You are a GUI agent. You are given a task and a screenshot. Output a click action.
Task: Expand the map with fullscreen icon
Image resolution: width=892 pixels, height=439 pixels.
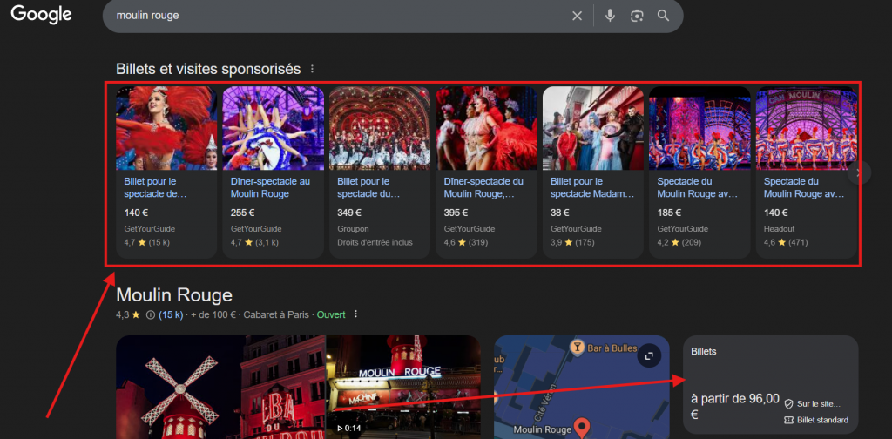coord(646,355)
